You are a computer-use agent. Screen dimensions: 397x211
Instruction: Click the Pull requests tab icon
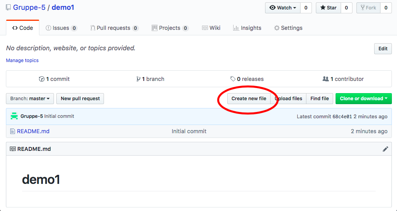click(x=93, y=28)
